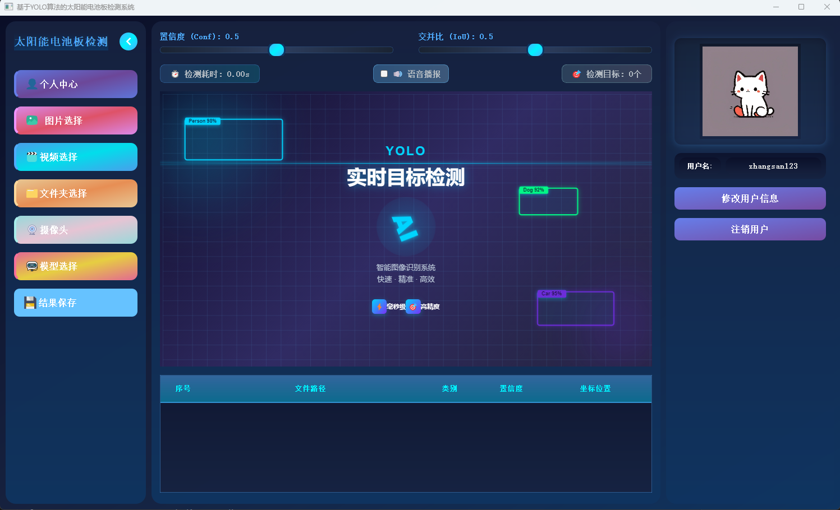
Task: Click the film icon on 视频选择
Action: [x=33, y=156]
